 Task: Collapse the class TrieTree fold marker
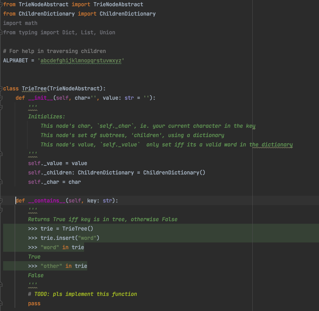pos(1,89)
